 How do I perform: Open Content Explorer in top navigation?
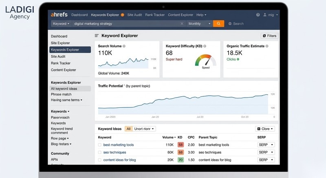click(181, 15)
